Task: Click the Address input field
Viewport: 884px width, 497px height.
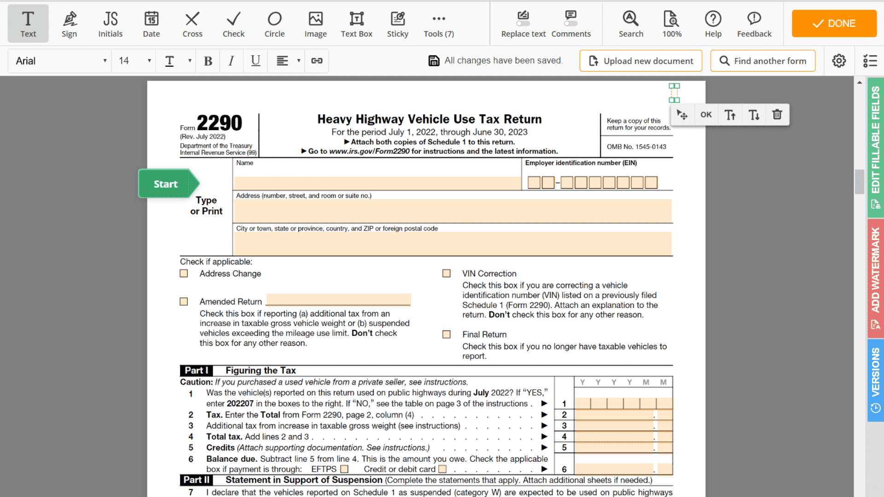Action: pos(453,211)
